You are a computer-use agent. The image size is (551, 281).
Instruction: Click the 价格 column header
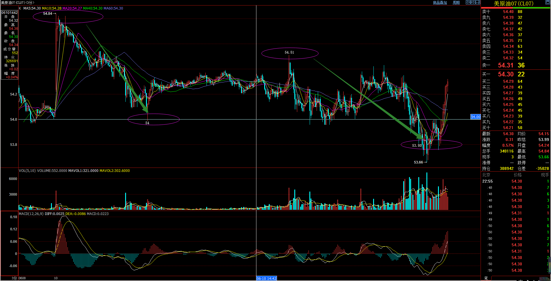[518, 175]
